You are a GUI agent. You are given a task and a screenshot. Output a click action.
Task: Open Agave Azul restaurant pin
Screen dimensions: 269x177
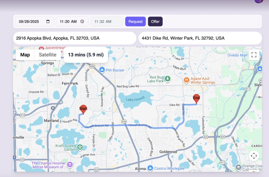187,80
